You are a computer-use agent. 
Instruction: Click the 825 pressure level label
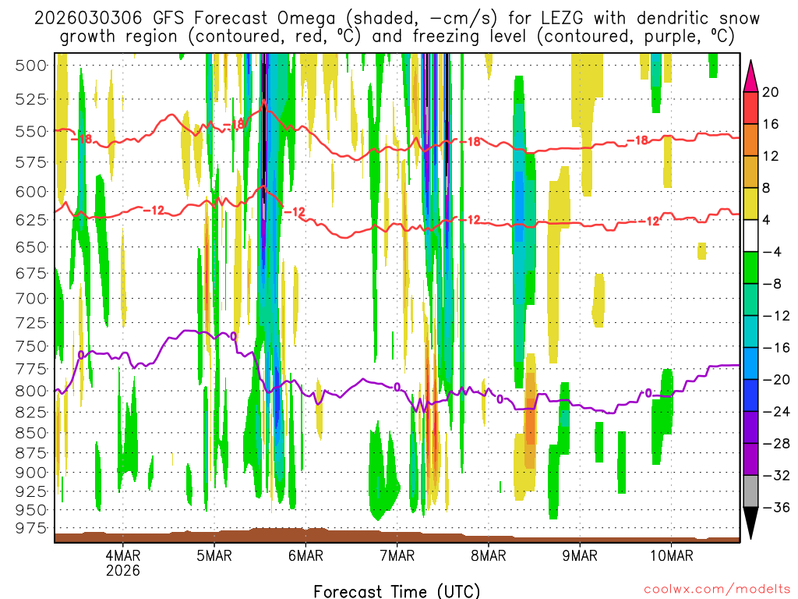tap(30, 412)
